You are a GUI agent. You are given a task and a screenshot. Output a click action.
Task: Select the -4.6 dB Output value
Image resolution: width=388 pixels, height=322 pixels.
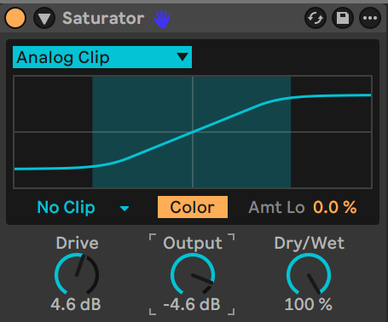pos(192,304)
